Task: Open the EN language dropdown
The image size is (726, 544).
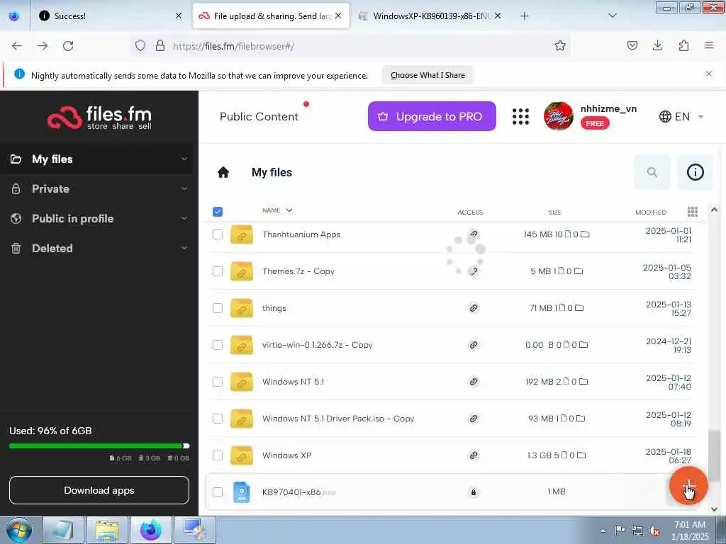Action: tap(681, 117)
